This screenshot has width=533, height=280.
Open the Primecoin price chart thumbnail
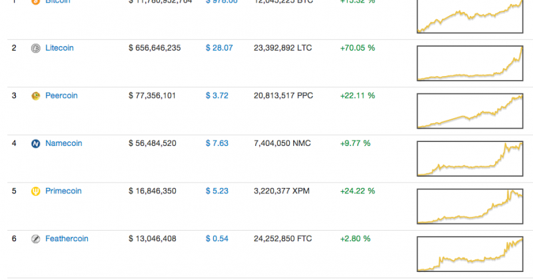[470, 206]
